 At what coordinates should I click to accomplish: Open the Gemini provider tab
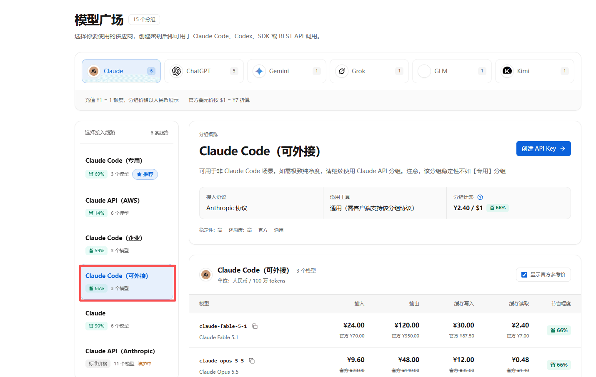(x=287, y=71)
